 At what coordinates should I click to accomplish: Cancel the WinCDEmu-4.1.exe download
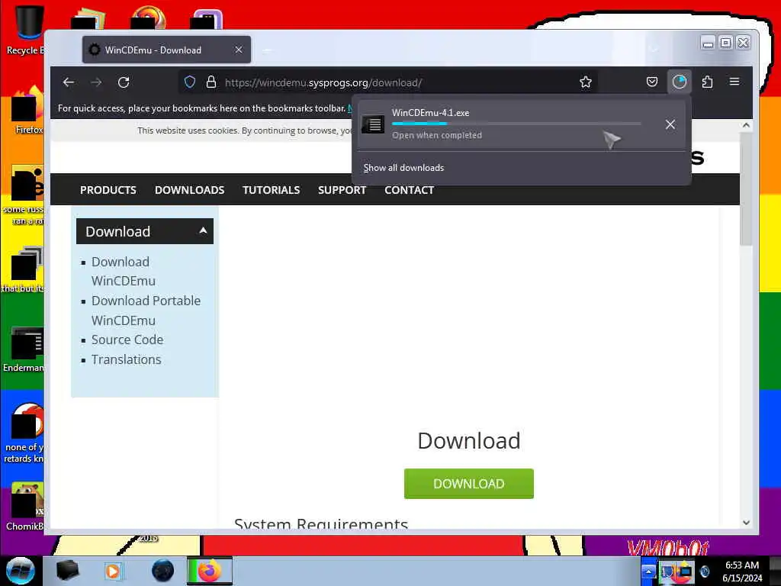(670, 124)
